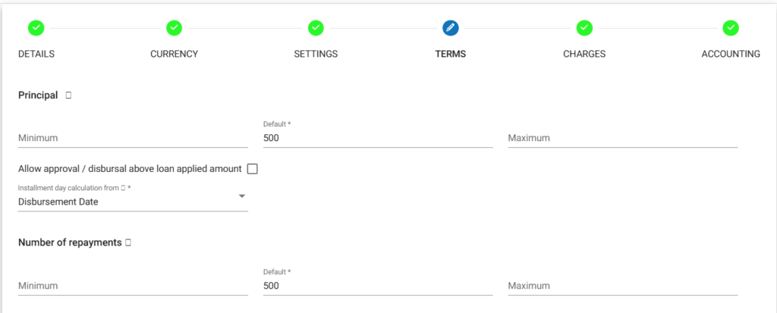Click the Details step checkmark icon
Image resolution: width=777 pixels, height=313 pixels.
pos(36,28)
